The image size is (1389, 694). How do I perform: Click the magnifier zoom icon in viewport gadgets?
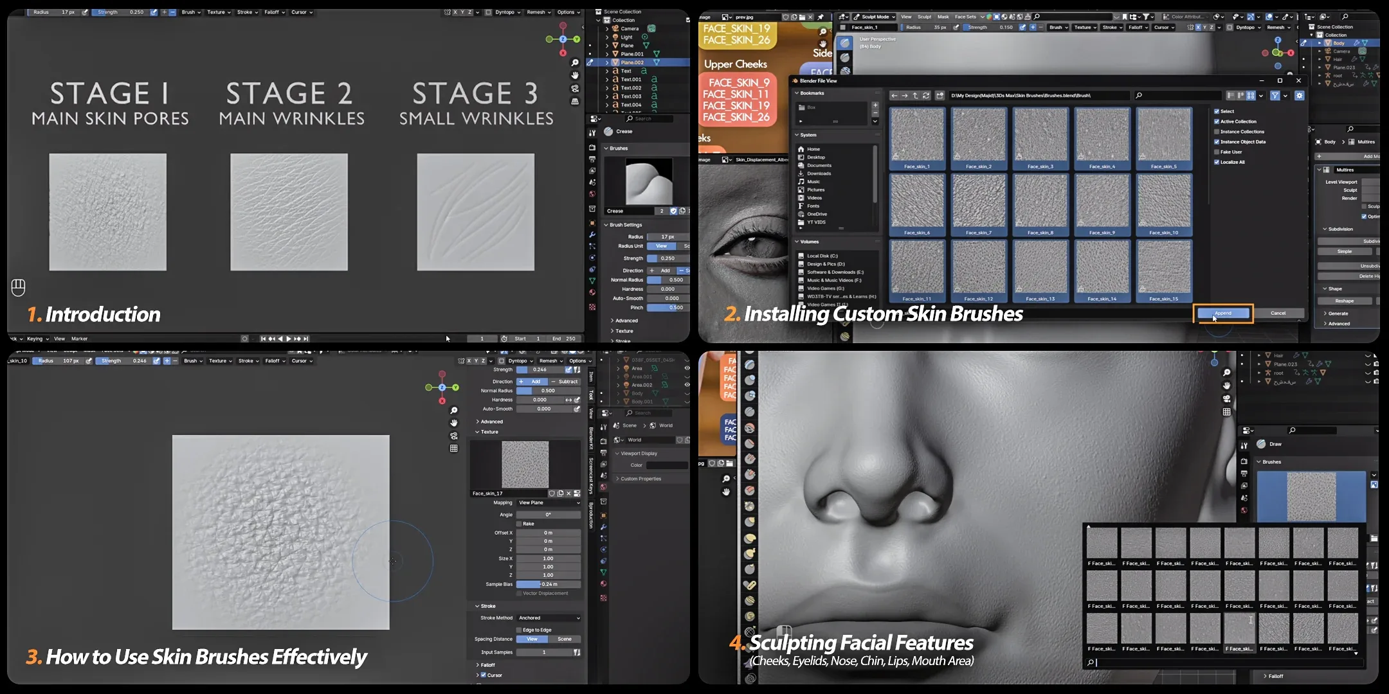click(x=574, y=63)
